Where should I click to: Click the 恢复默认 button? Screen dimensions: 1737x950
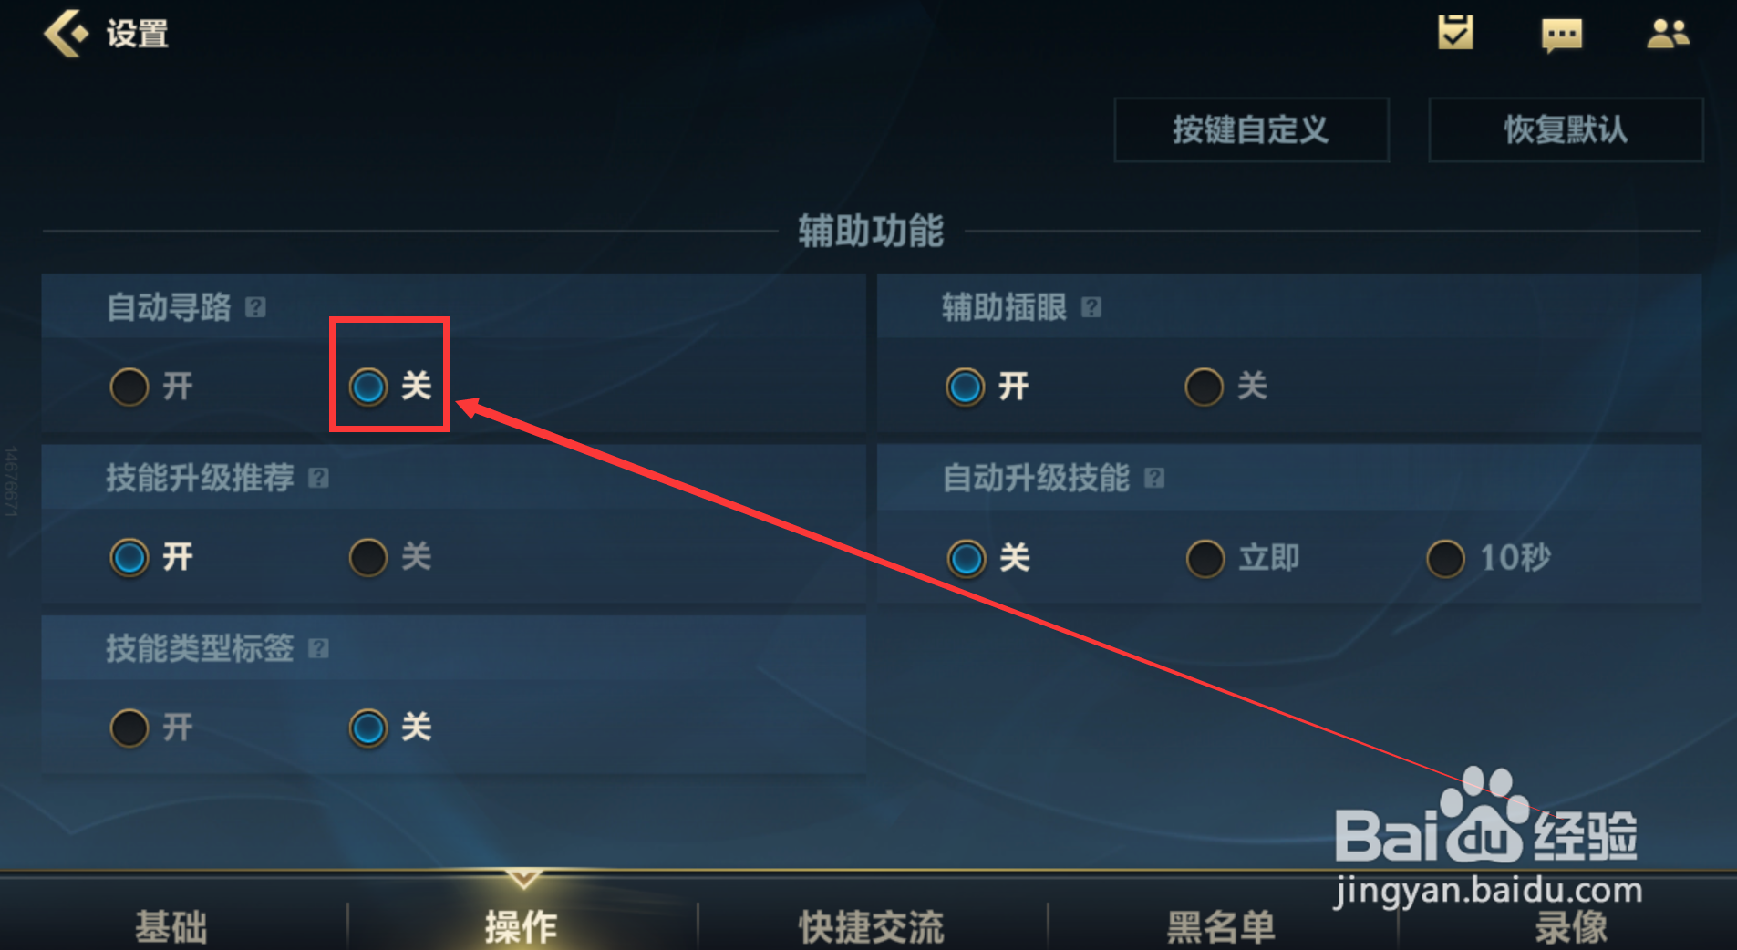click(1566, 129)
